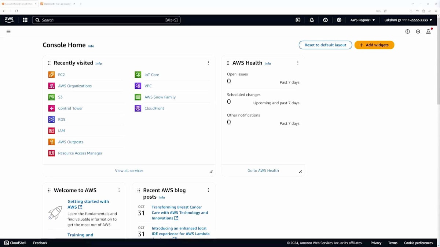Click the Info link beside Console Home
The image size is (440, 247).
point(91,46)
